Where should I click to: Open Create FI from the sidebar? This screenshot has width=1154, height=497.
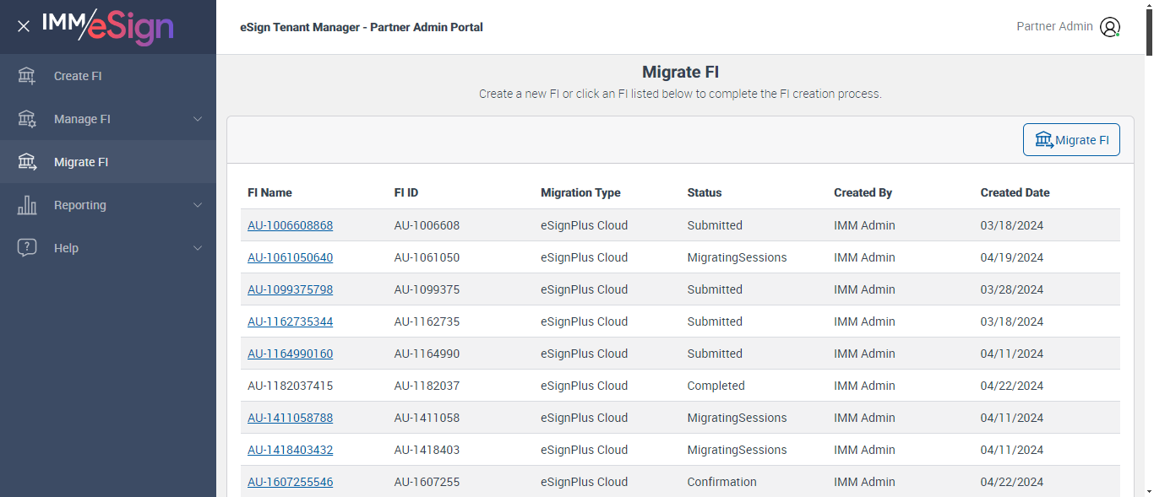[x=78, y=76]
